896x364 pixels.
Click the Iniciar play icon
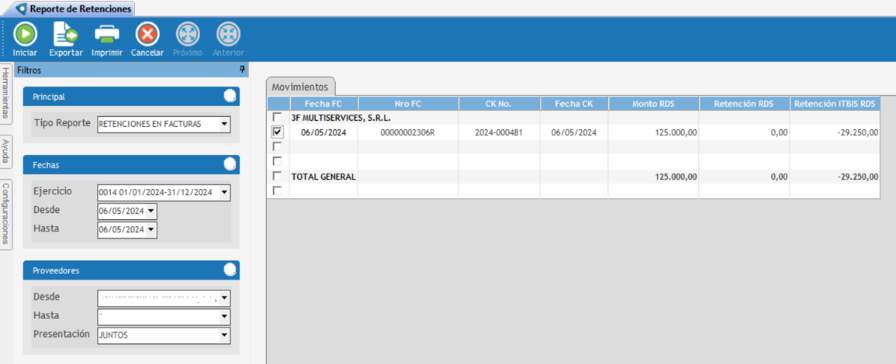click(x=25, y=34)
